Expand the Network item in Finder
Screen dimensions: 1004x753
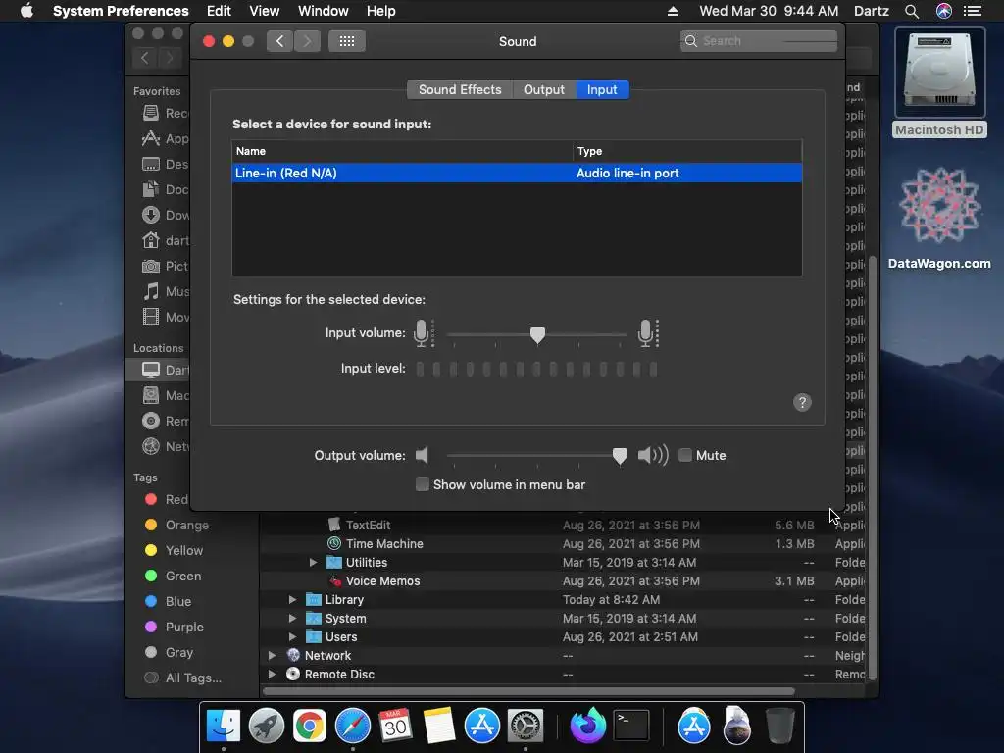click(273, 655)
